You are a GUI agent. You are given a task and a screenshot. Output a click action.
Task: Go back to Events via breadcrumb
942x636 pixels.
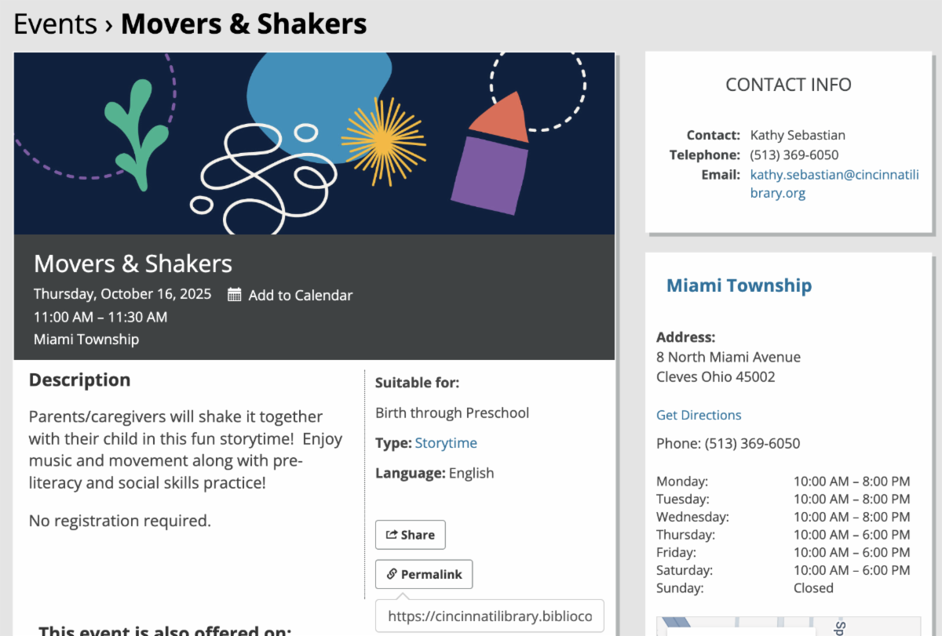pos(56,24)
